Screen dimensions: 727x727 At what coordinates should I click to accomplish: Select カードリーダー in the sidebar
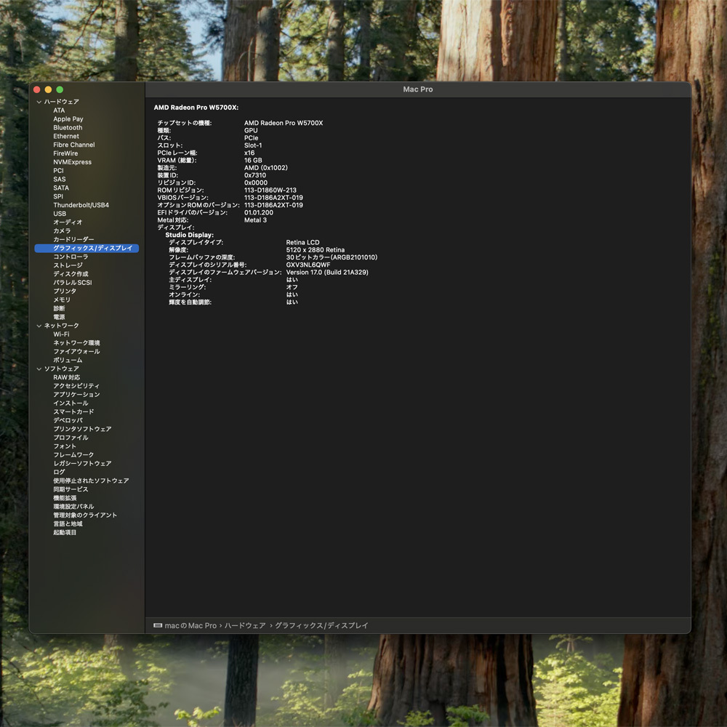pos(73,240)
